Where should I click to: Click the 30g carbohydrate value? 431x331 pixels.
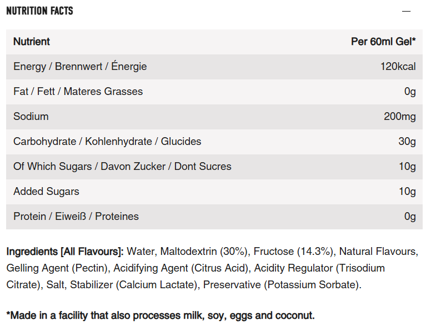pyautogui.click(x=407, y=142)
